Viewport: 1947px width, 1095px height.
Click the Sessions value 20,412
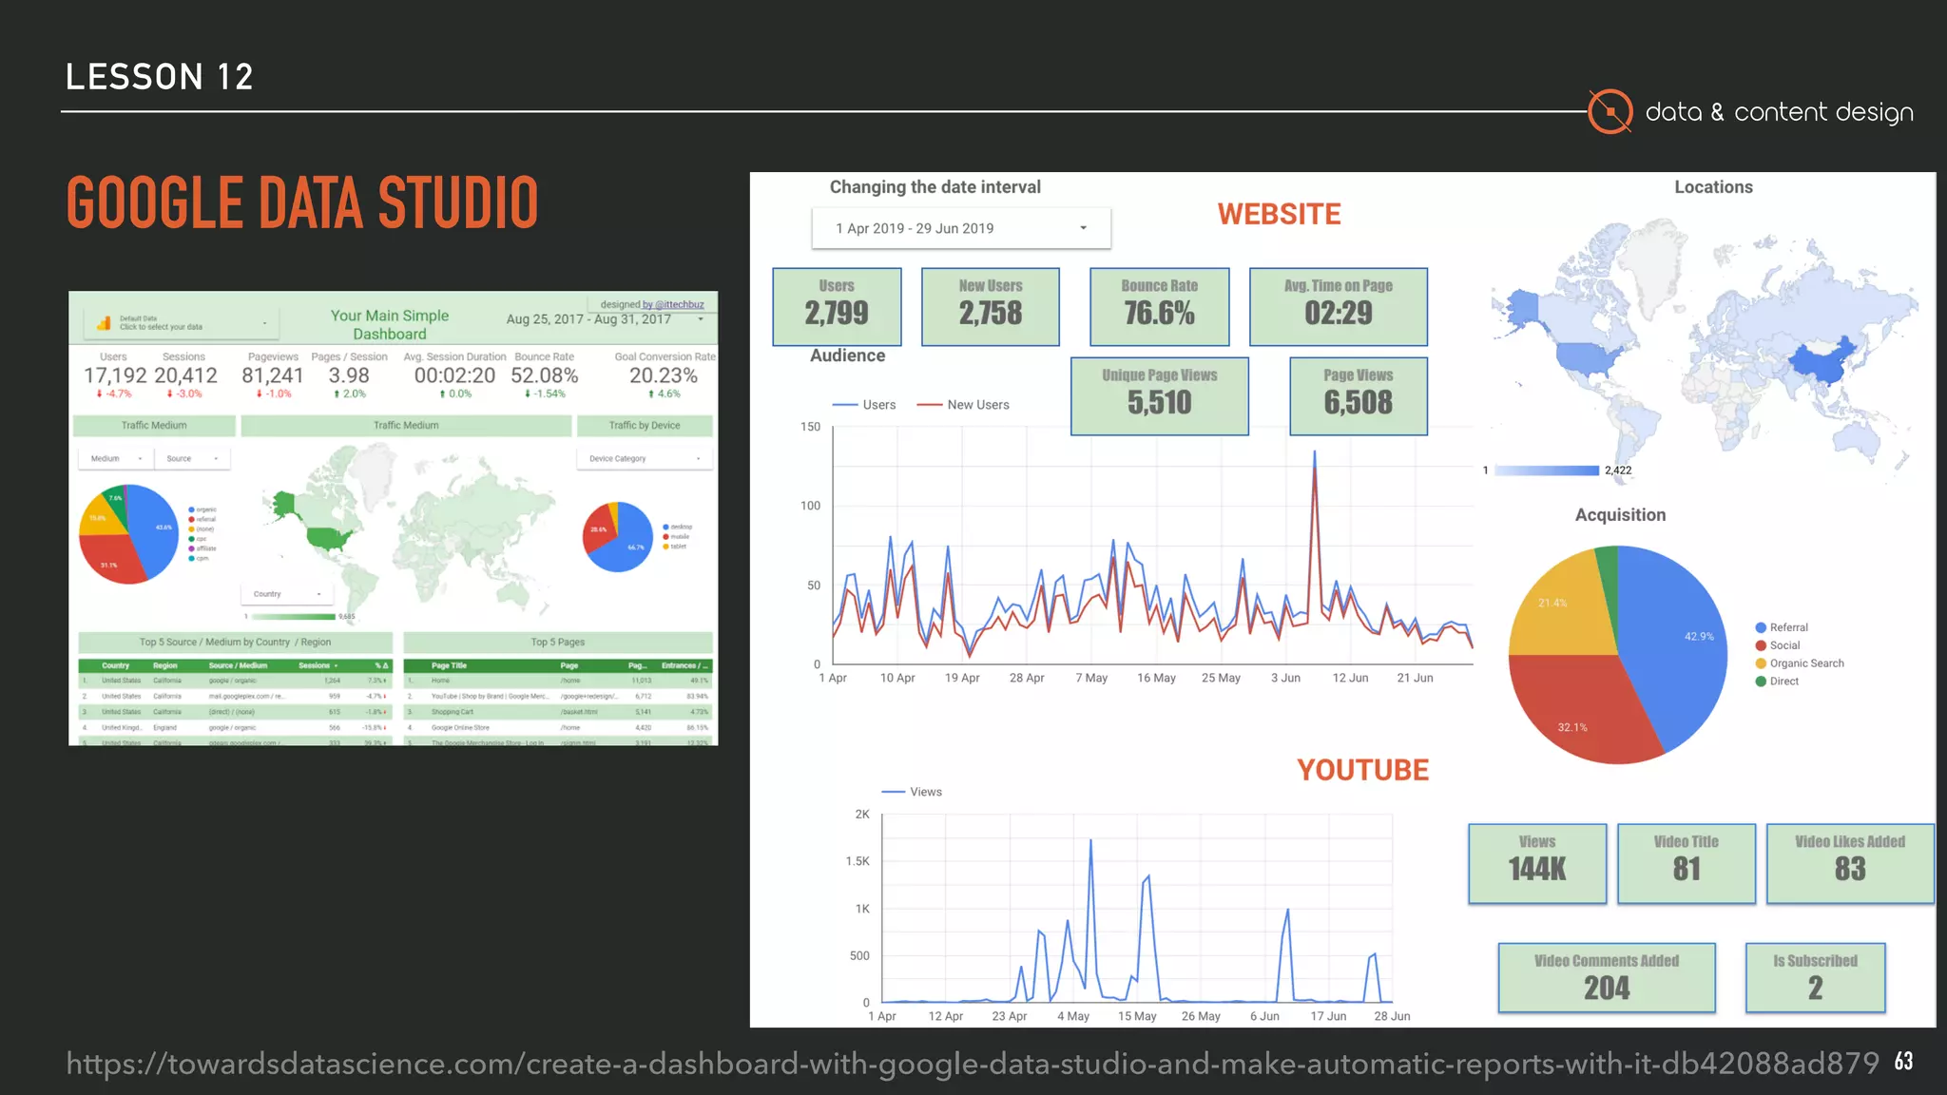(x=185, y=375)
